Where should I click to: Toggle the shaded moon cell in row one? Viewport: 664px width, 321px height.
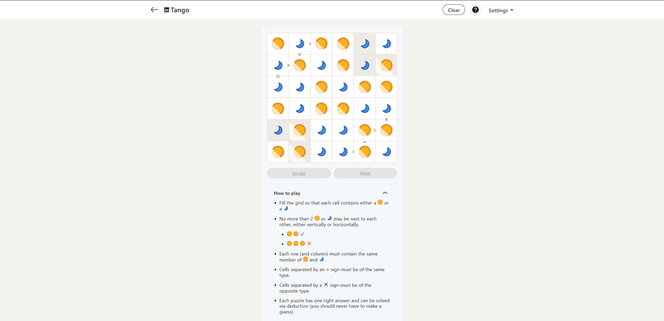coord(365,44)
